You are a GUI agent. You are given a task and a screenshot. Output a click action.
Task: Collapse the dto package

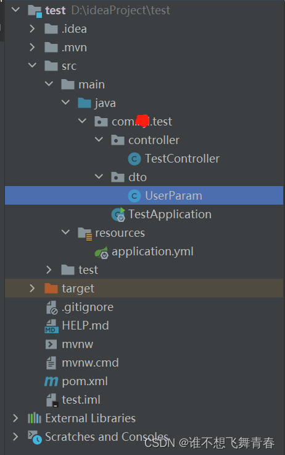click(x=99, y=176)
